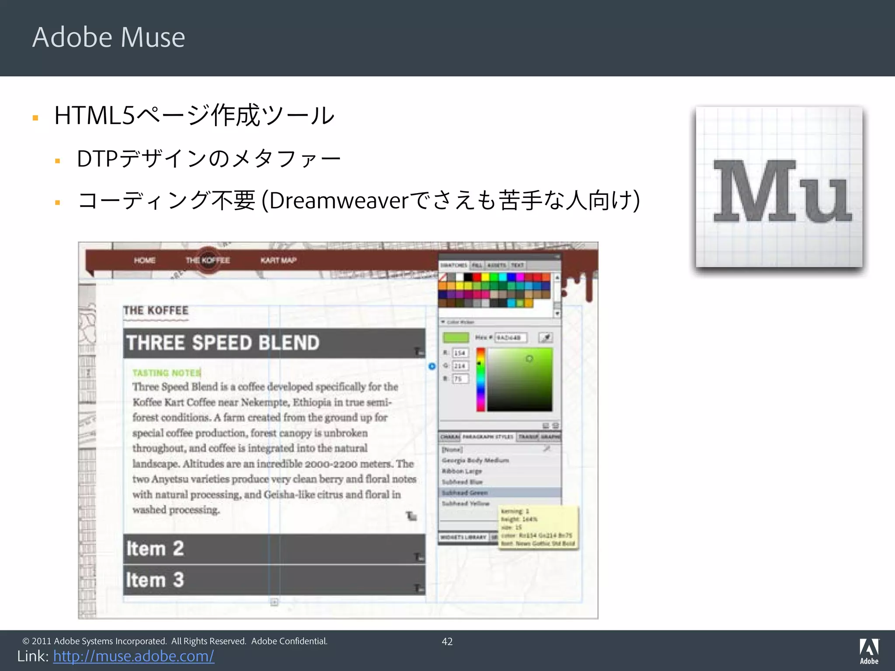Open the Widgets Library tab
This screenshot has height=671, width=895.
(463, 537)
